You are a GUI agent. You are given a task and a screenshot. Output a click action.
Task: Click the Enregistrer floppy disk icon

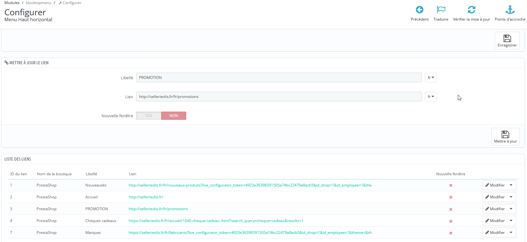(507, 38)
